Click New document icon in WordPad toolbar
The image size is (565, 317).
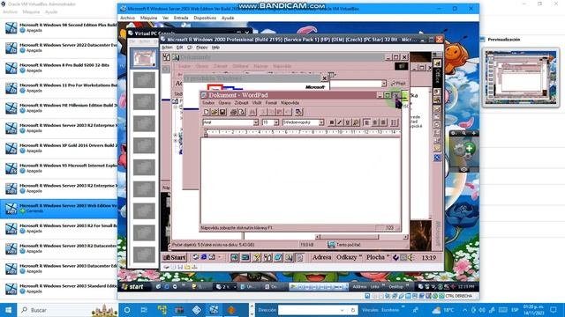tap(206, 112)
